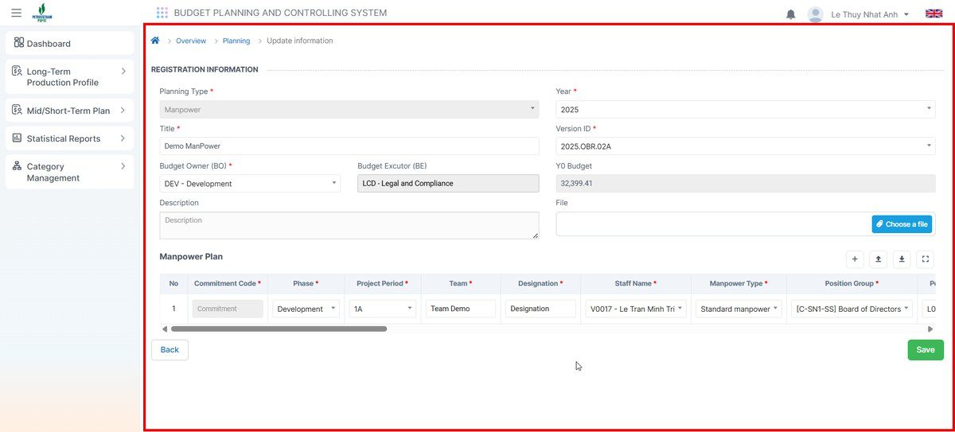Add a manpower plan row with plus
Screen dimensions: 955x432
tap(855, 259)
